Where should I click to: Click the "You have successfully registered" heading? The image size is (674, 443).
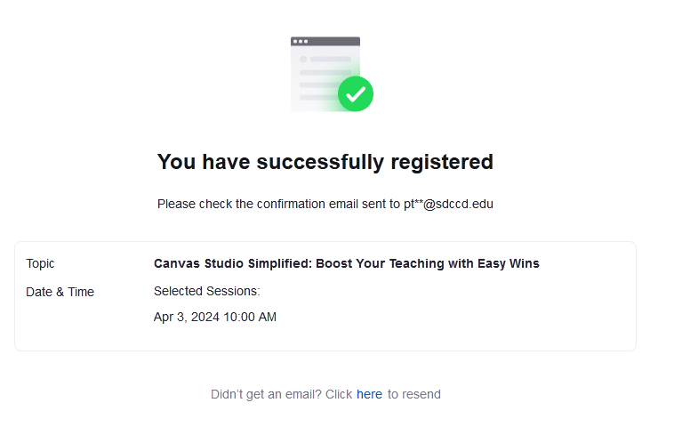(325, 162)
